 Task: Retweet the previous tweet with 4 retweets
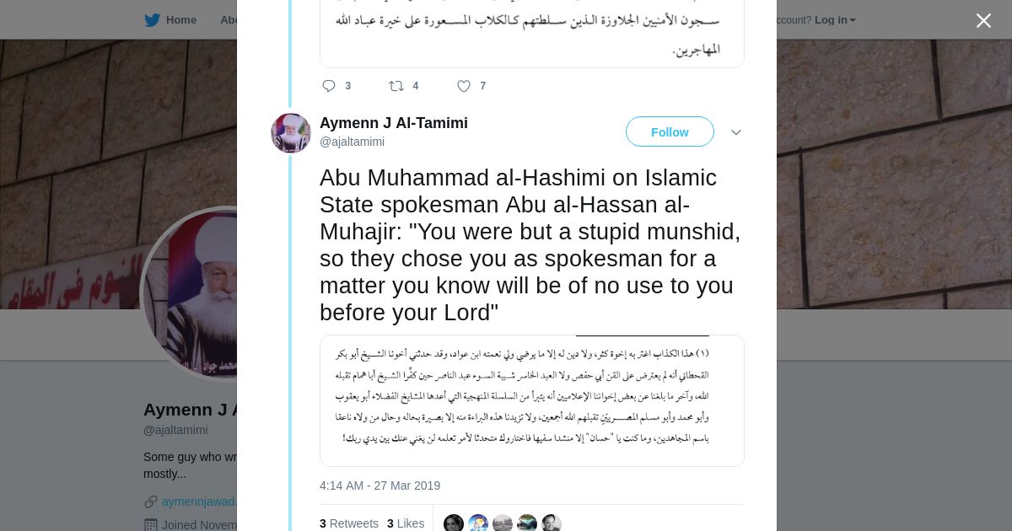pyautogui.click(x=396, y=86)
